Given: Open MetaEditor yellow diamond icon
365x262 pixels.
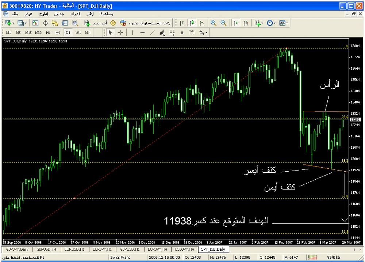Looking at the screenshot, I should (113, 23).
